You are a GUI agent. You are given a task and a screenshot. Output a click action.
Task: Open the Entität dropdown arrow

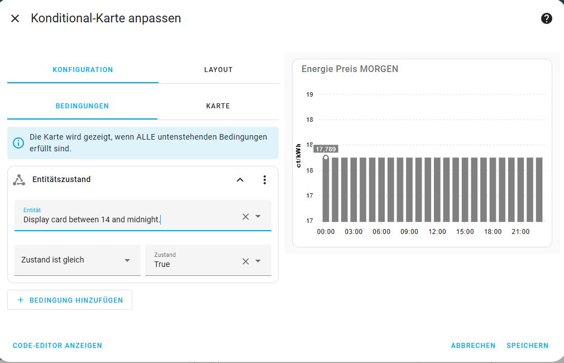(258, 217)
